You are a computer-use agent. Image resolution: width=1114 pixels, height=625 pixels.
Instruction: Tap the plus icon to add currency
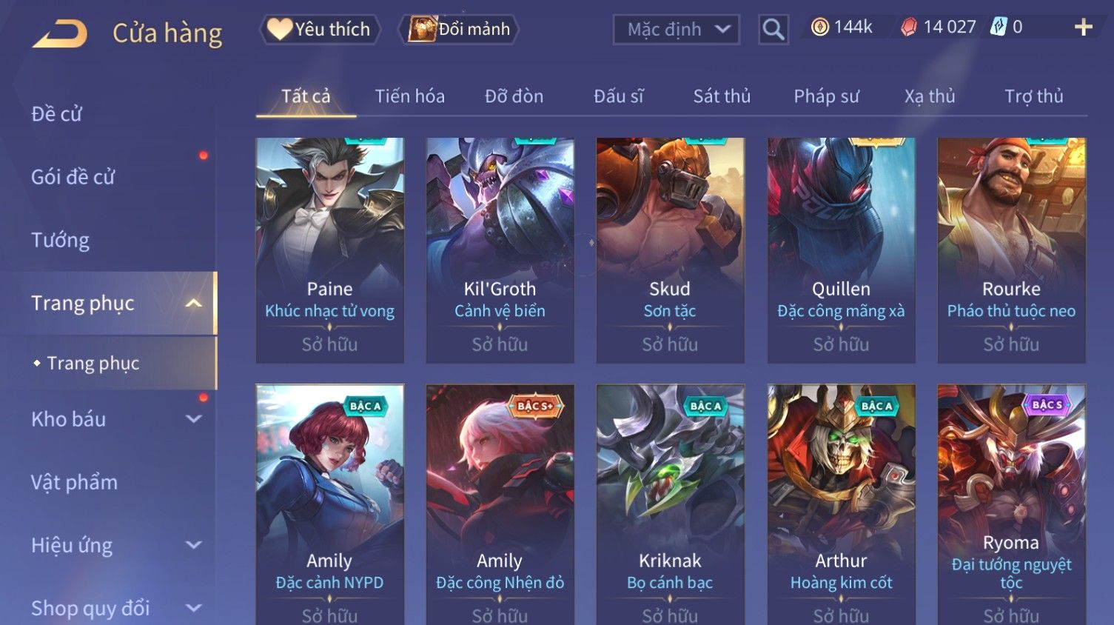pyautogui.click(x=1083, y=27)
